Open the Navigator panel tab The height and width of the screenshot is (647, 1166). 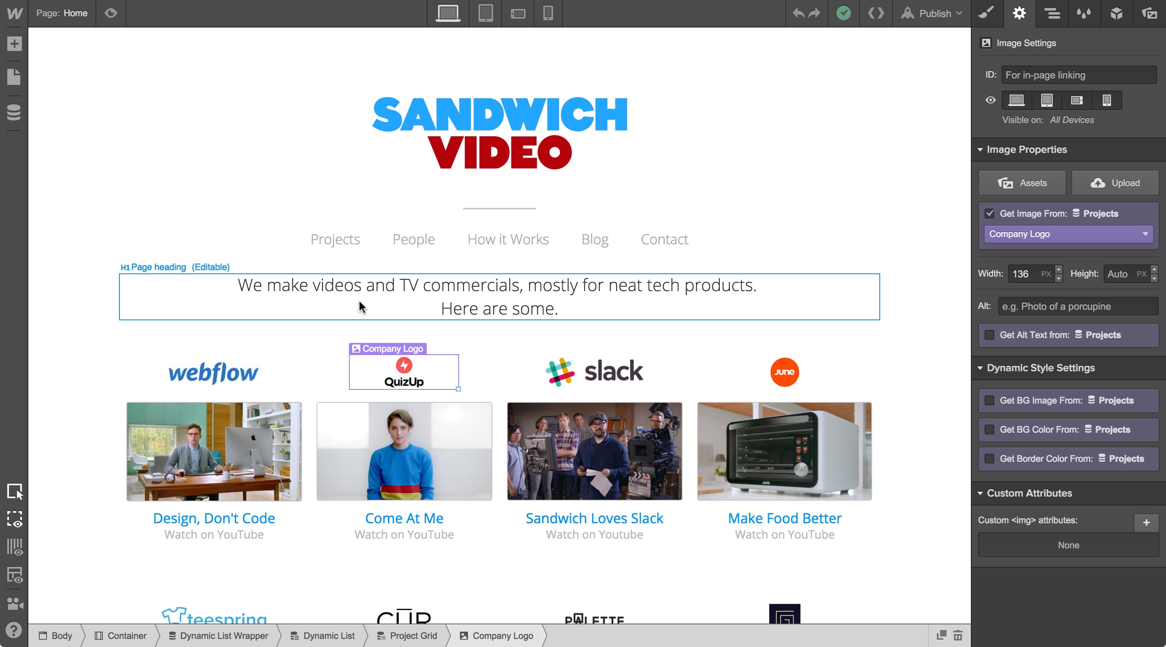(1051, 13)
